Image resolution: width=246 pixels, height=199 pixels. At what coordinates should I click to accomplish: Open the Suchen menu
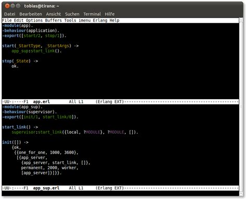pyautogui.click(x=72, y=14)
